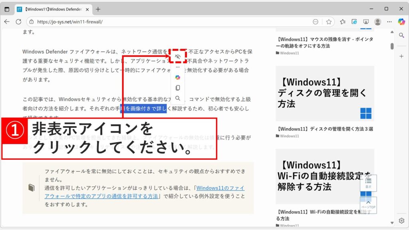Screen dimensions: 409x230
Task: Toggle the favorite star for this page
Action: (328, 22)
